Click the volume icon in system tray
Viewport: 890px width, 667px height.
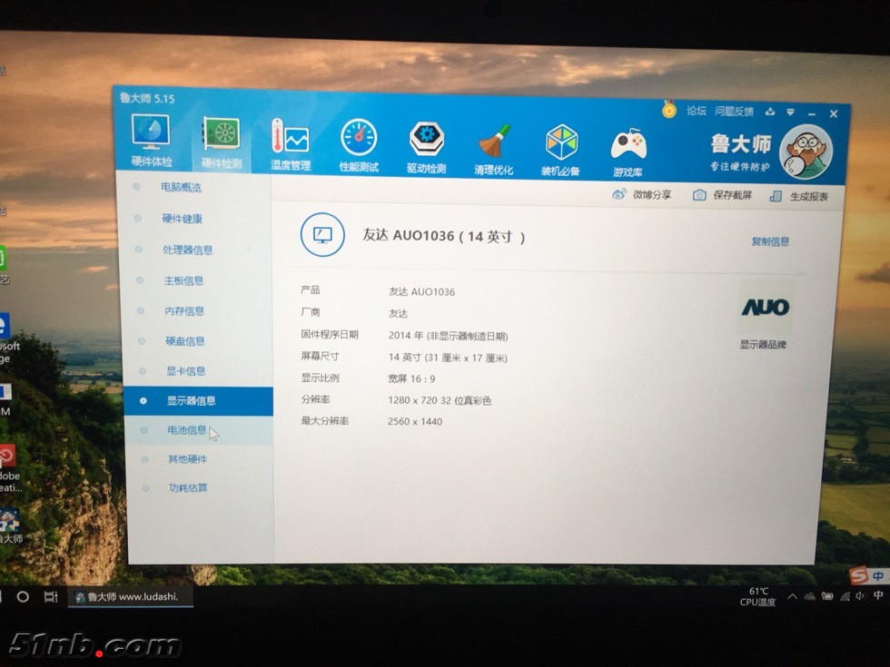[x=860, y=596]
